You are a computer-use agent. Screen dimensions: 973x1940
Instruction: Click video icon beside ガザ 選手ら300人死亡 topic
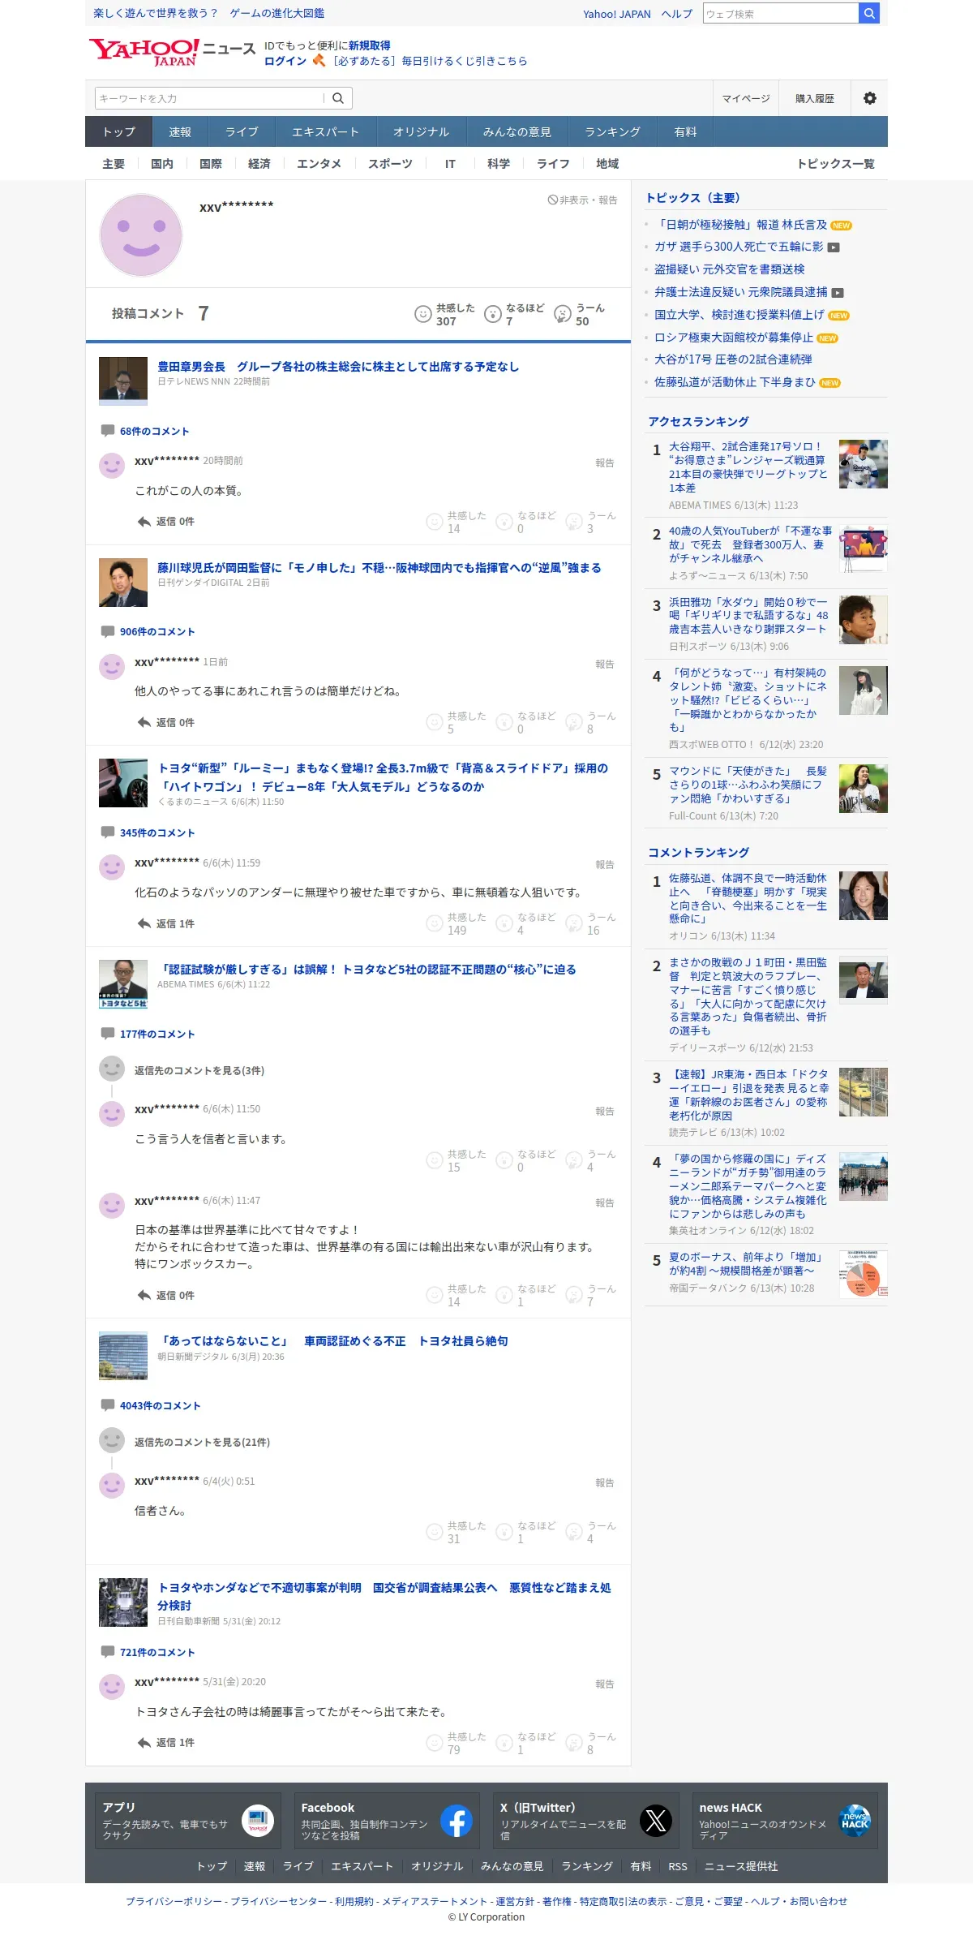point(834,247)
